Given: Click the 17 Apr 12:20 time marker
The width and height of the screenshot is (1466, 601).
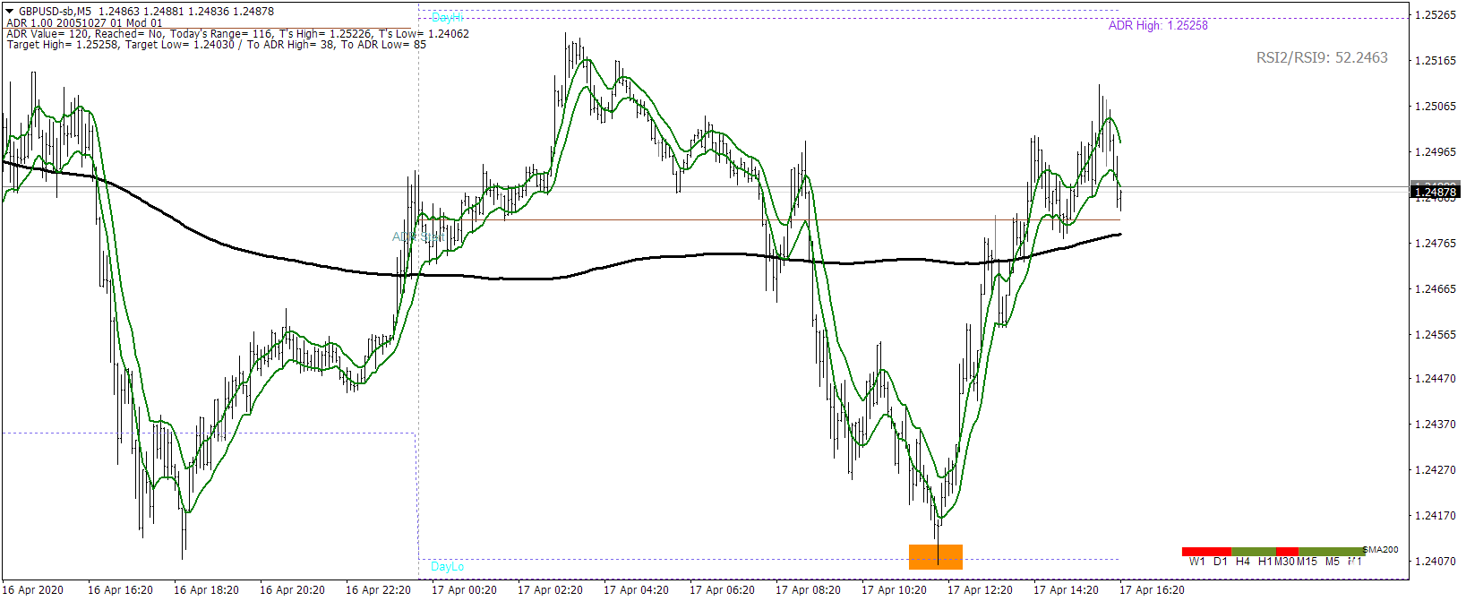Looking at the screenshot, I should (980, 589).
